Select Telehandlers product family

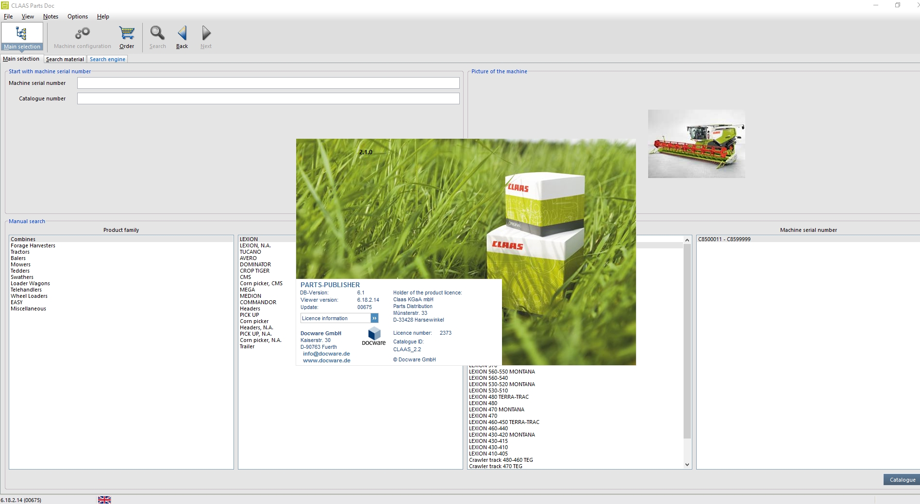(x=121, y=290)
